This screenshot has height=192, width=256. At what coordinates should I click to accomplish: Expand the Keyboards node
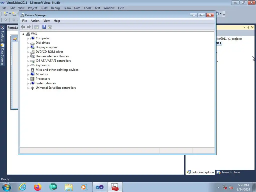(x=28, y=65)
